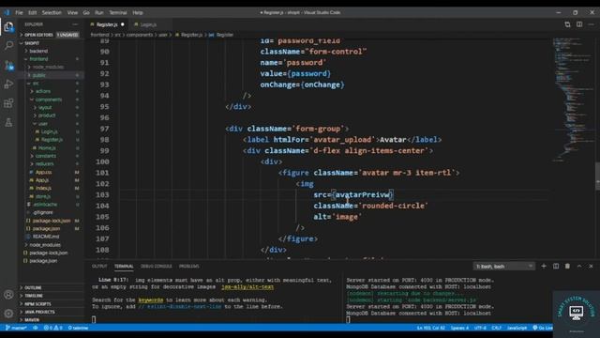
Task: Click the UTF-8 encoding status item
Action: [x=480, y=328]
